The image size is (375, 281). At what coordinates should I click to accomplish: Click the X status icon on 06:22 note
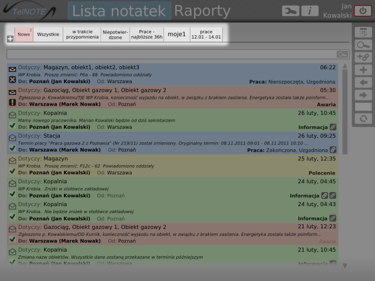(12, 80)
